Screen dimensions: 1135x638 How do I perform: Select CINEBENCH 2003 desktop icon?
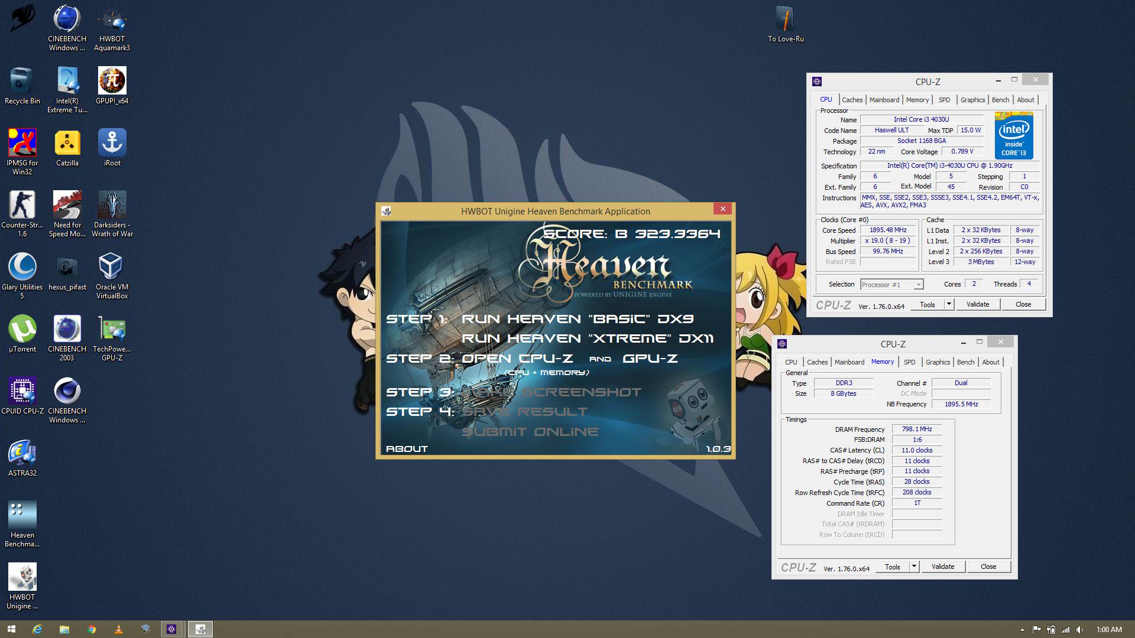(67, 338)
